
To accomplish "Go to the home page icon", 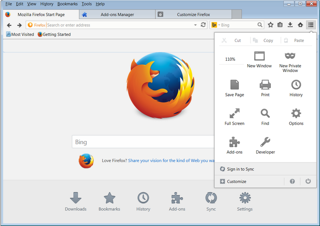I will (300, 25).
